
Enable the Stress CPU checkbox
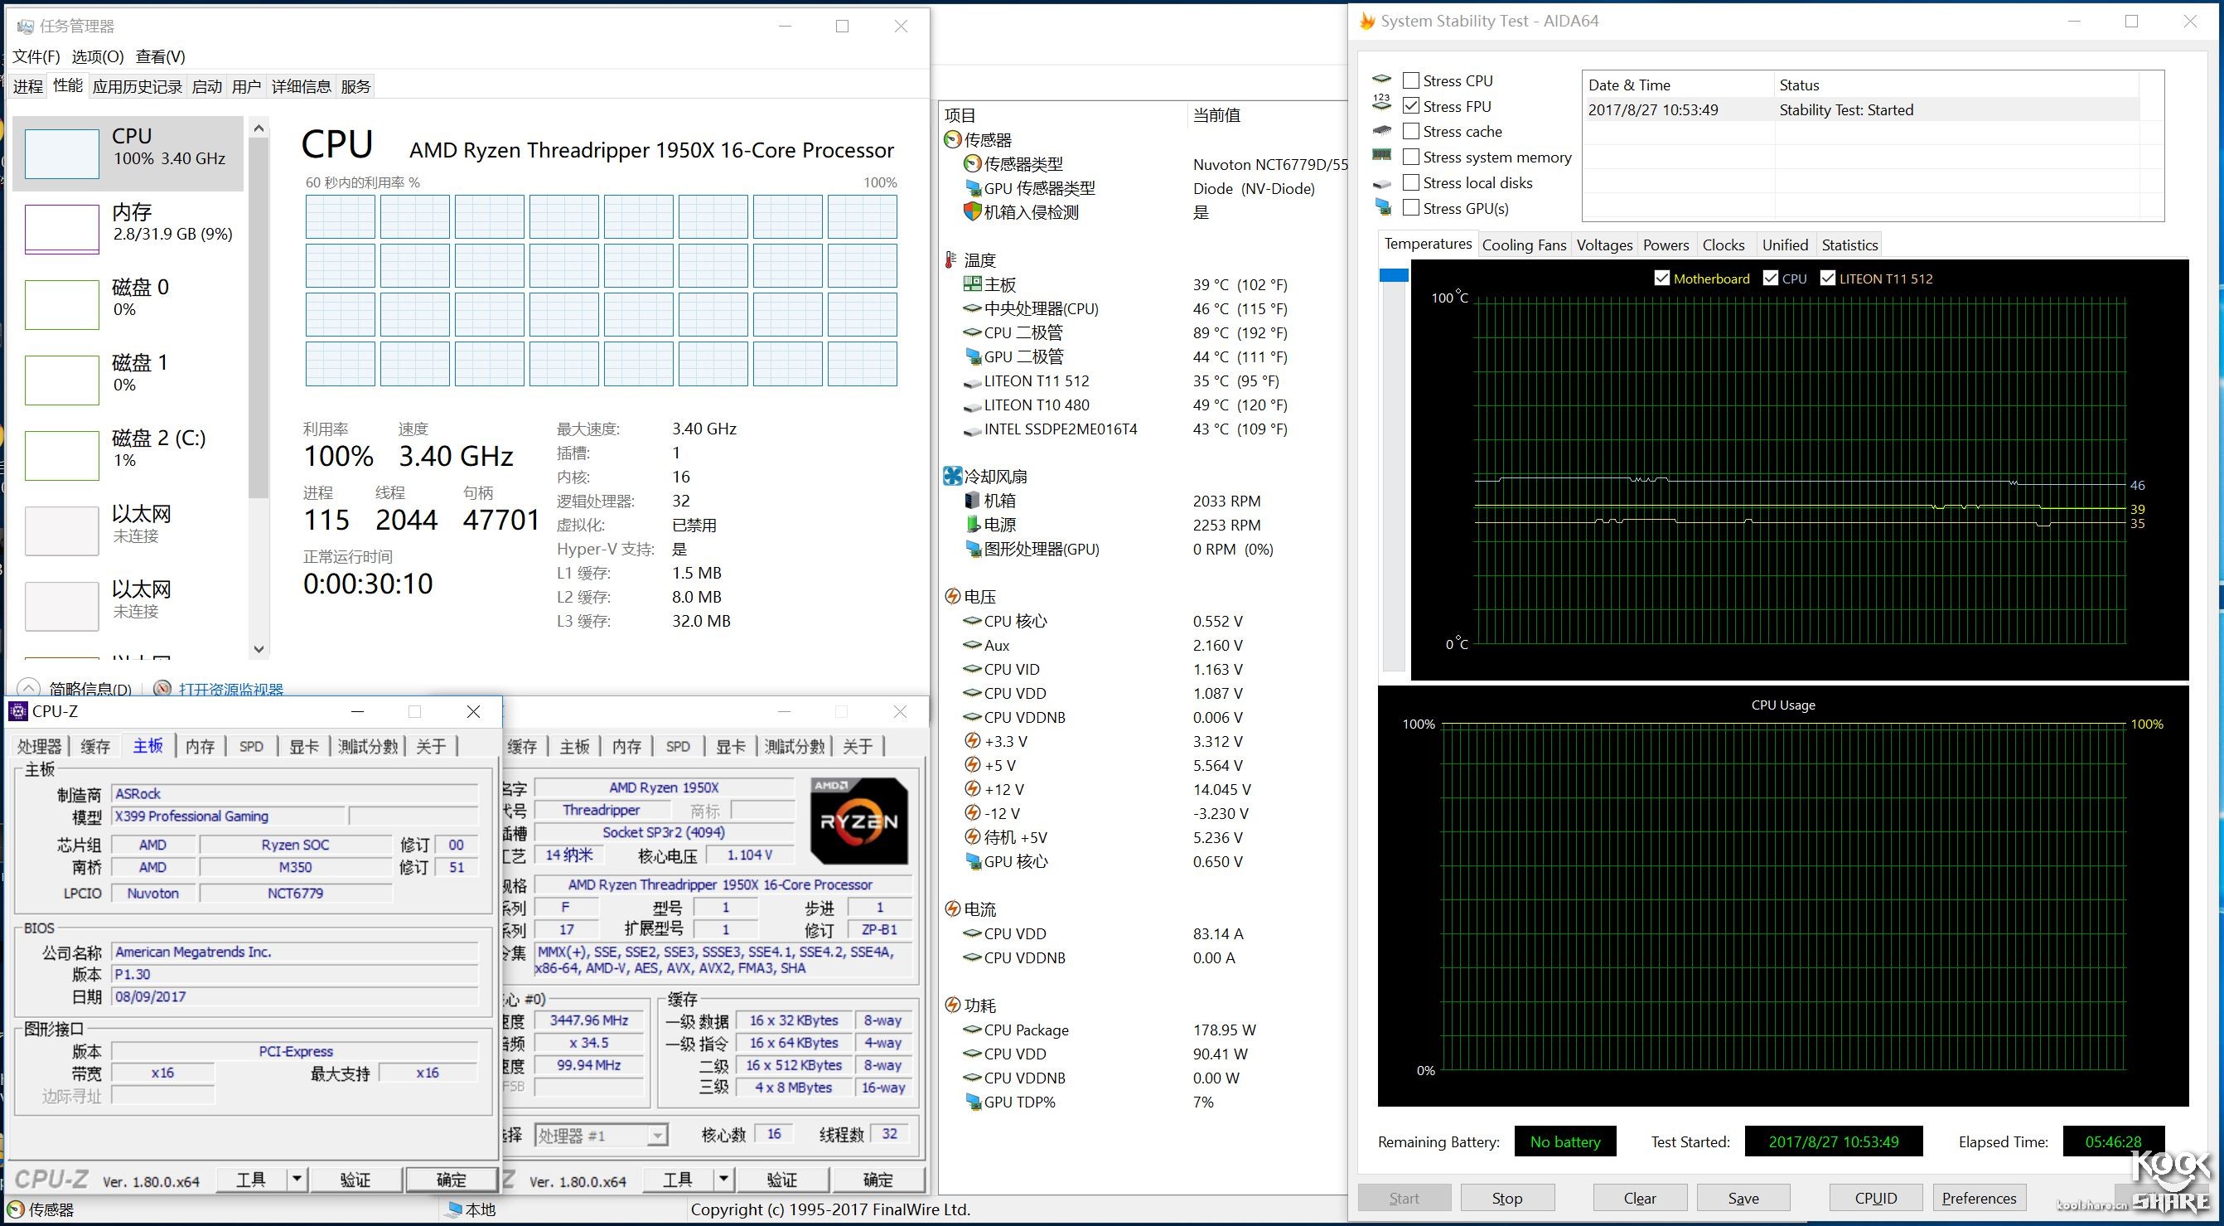(x=1412, y=79)
